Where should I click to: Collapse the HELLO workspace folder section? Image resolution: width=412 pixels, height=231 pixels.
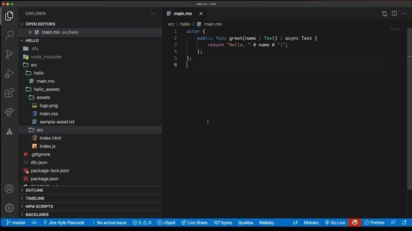[x=91, y=40]
